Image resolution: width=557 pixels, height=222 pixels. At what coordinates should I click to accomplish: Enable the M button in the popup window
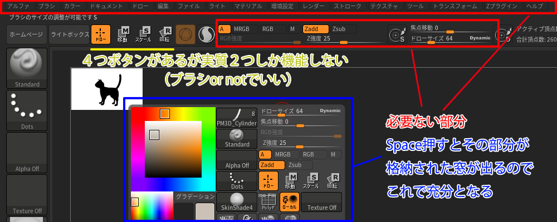(x=335, y=154)
